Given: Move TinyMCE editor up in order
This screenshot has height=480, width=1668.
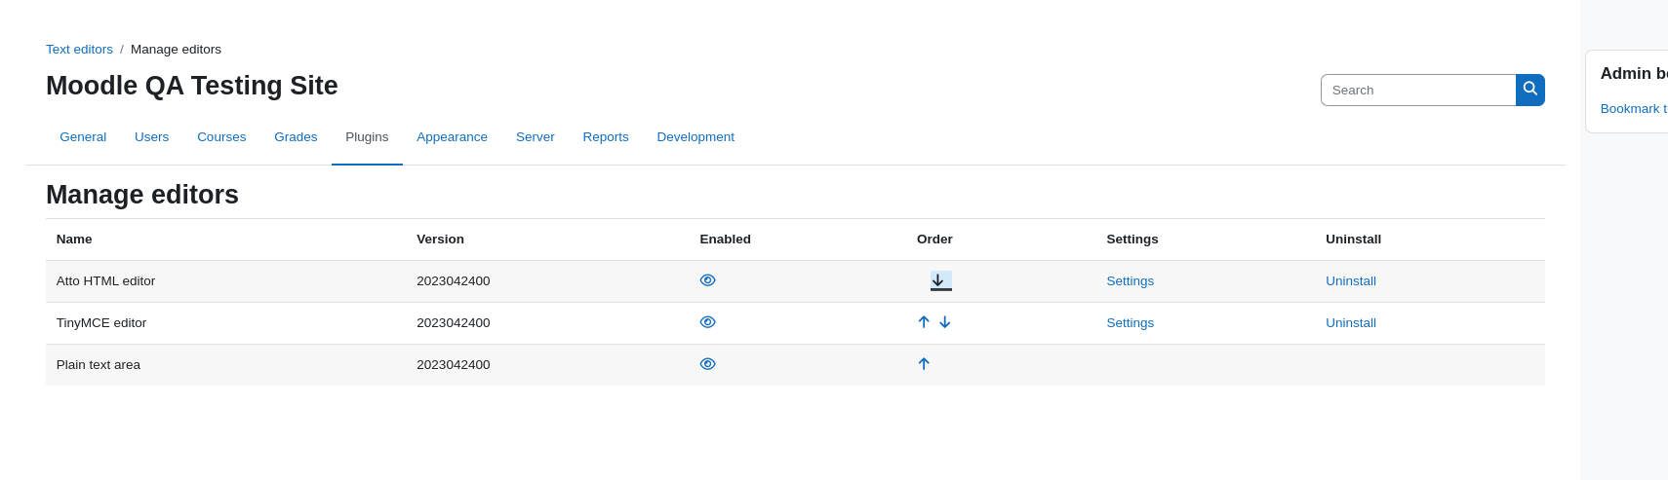Looking at the screenshot, I should pos(924,322).
